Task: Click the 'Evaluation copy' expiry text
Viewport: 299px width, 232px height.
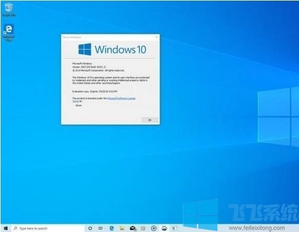Action: coord(95,91)
